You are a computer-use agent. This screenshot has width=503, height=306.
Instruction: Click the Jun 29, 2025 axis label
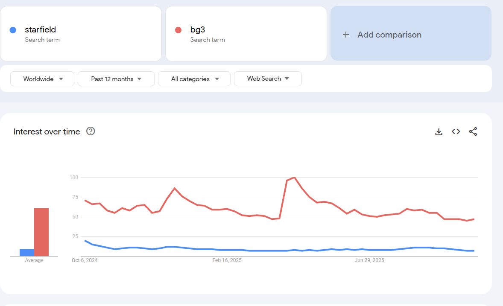(x=369, y=260)
